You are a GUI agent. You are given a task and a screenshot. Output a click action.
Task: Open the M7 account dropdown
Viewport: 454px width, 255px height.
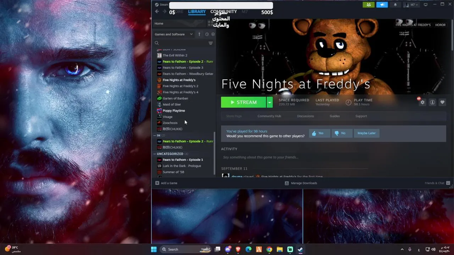(x=411, y=5)
